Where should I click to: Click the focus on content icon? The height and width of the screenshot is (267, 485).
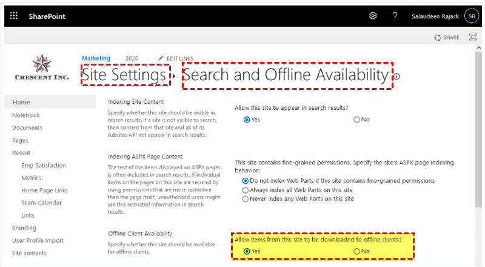[x=473, y=37]
